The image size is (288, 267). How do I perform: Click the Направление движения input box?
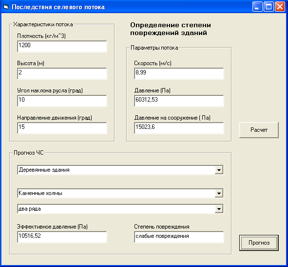pos(62,128)
